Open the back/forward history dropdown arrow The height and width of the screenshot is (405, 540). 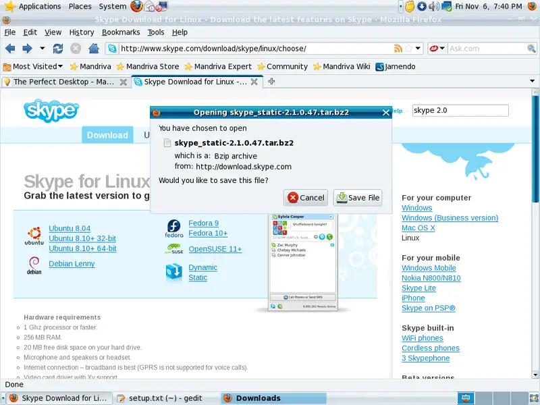click(42, 48)
